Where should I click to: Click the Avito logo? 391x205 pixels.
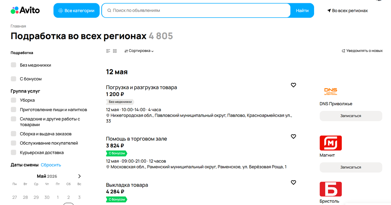point(25,10)
